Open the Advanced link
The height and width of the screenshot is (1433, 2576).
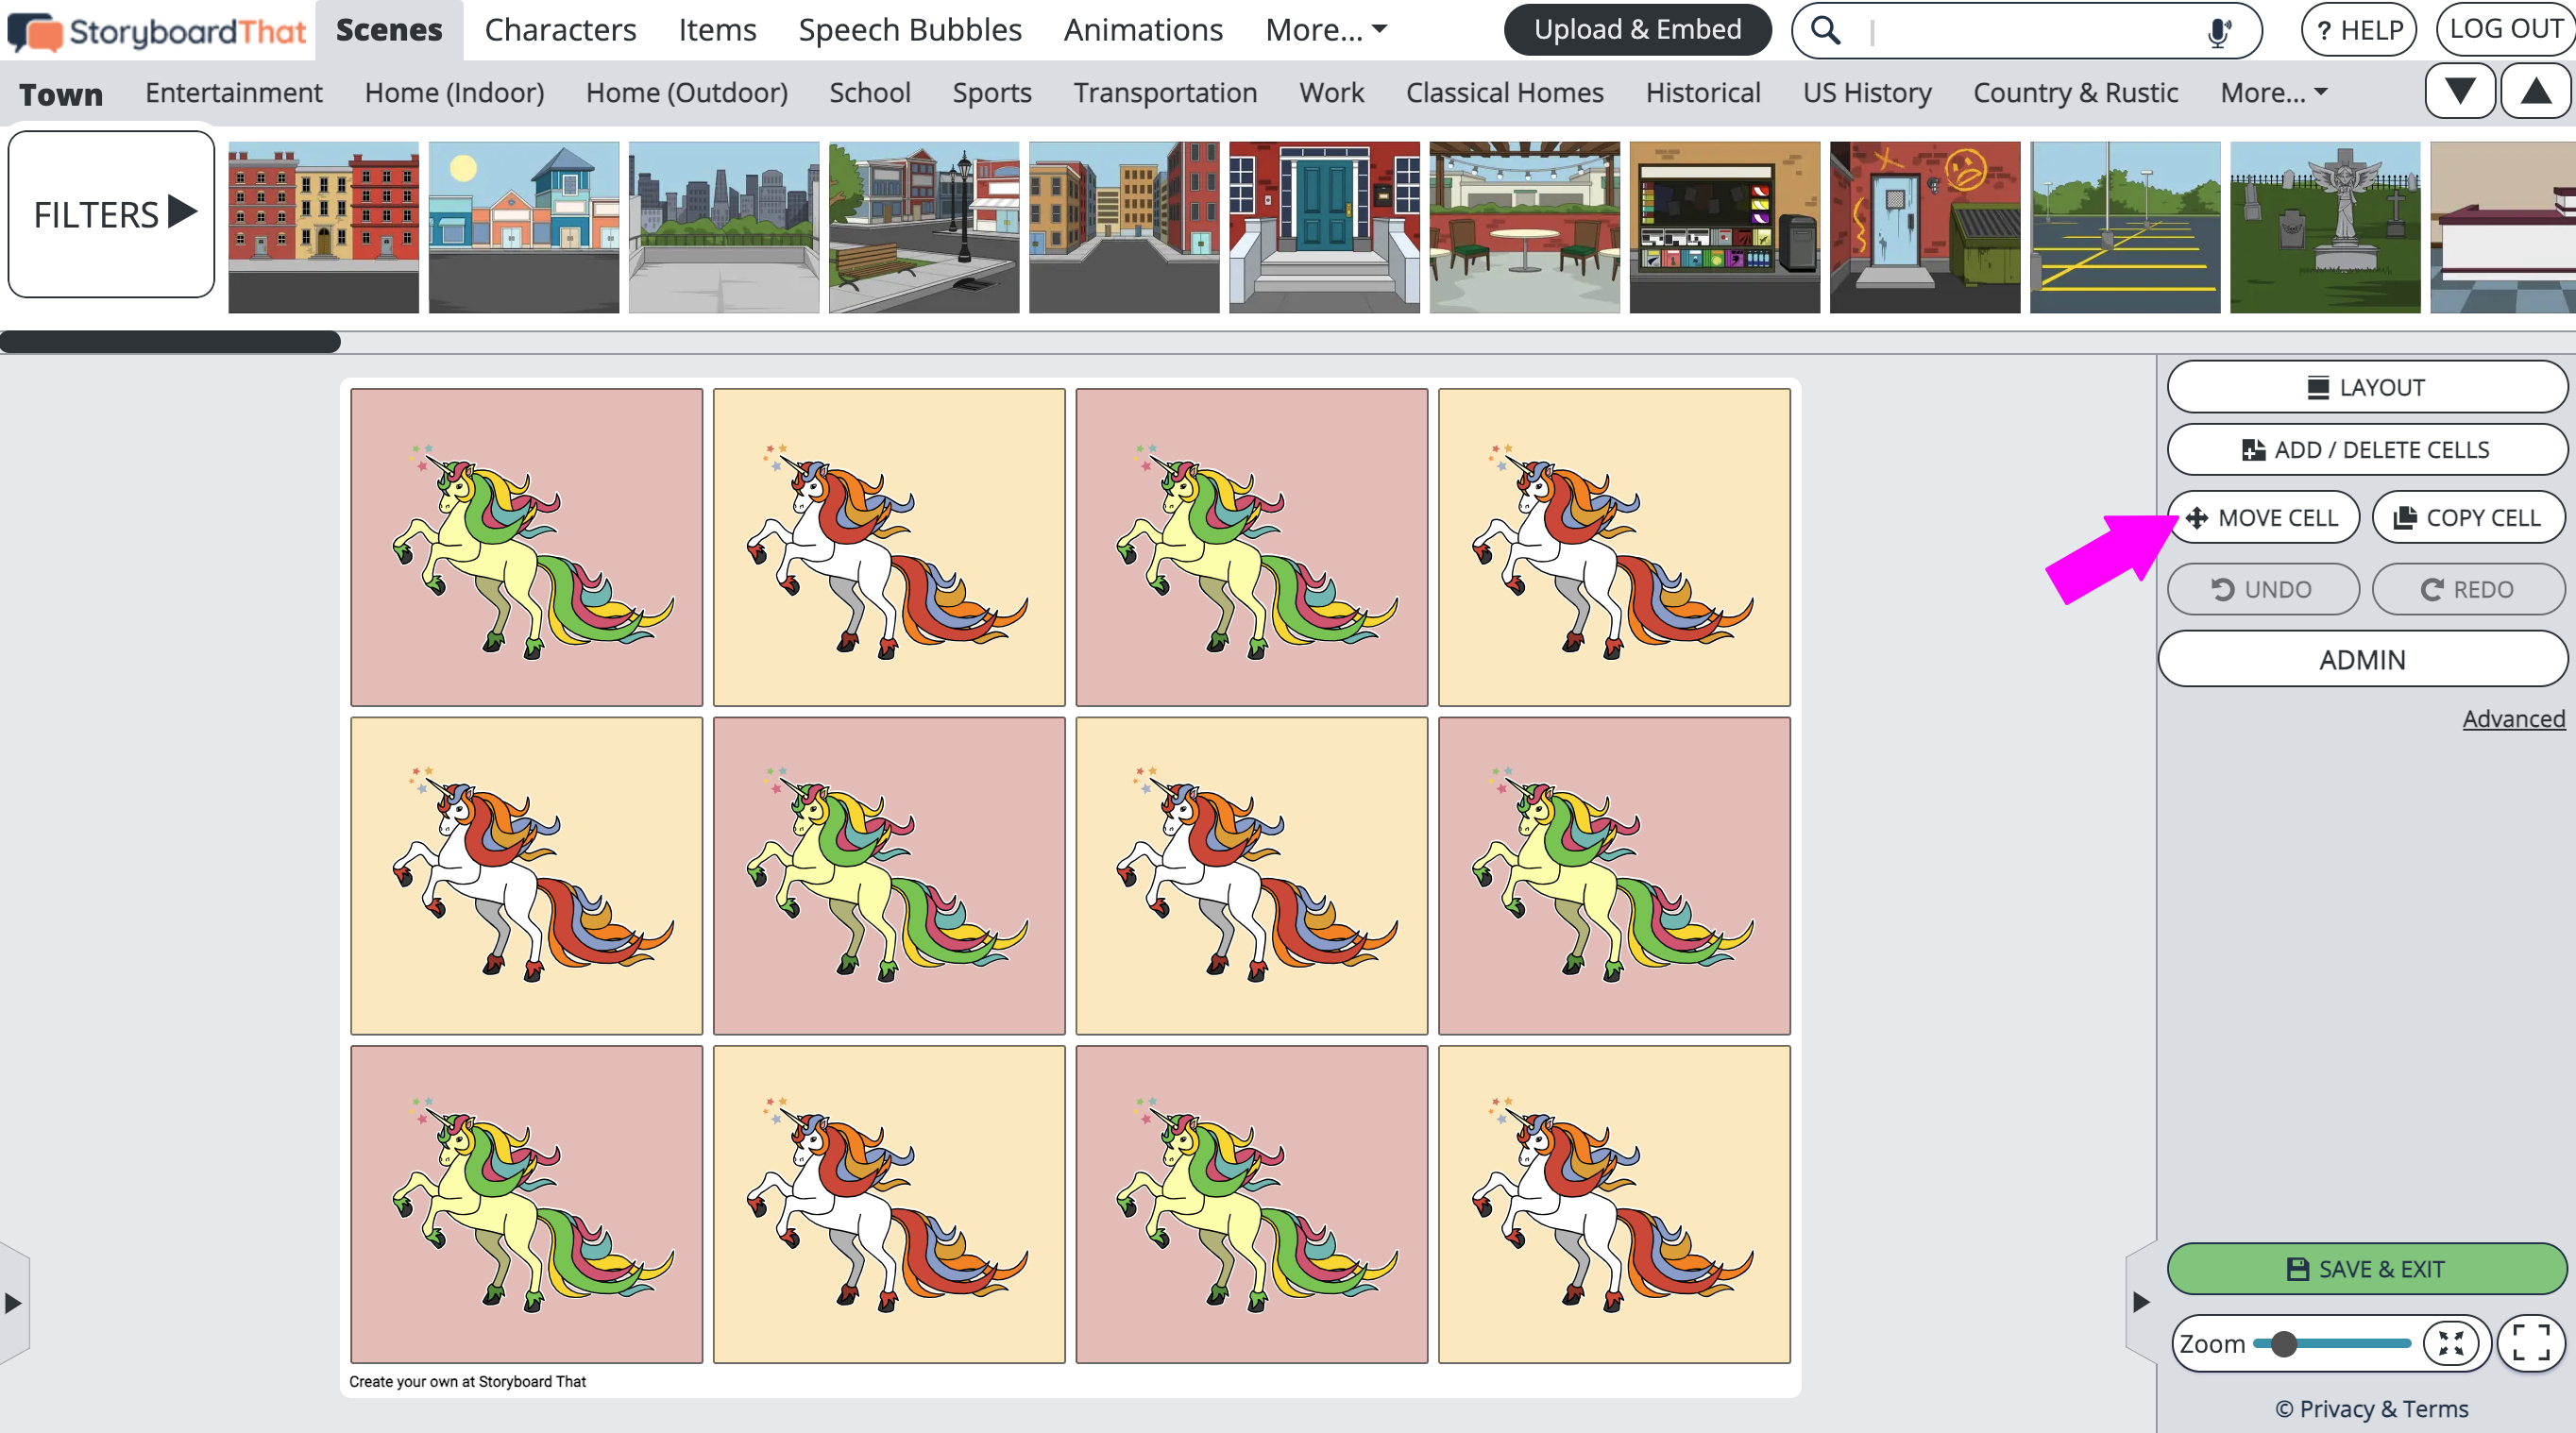(x=2513, y=718)
